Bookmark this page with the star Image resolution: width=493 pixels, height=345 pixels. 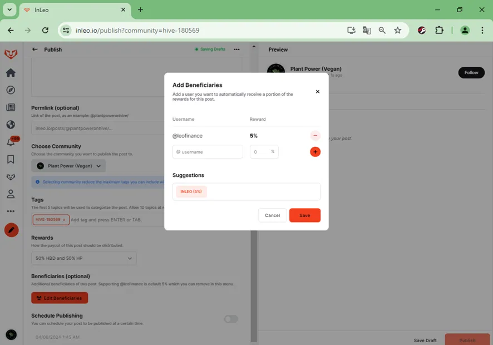[397, 30]
